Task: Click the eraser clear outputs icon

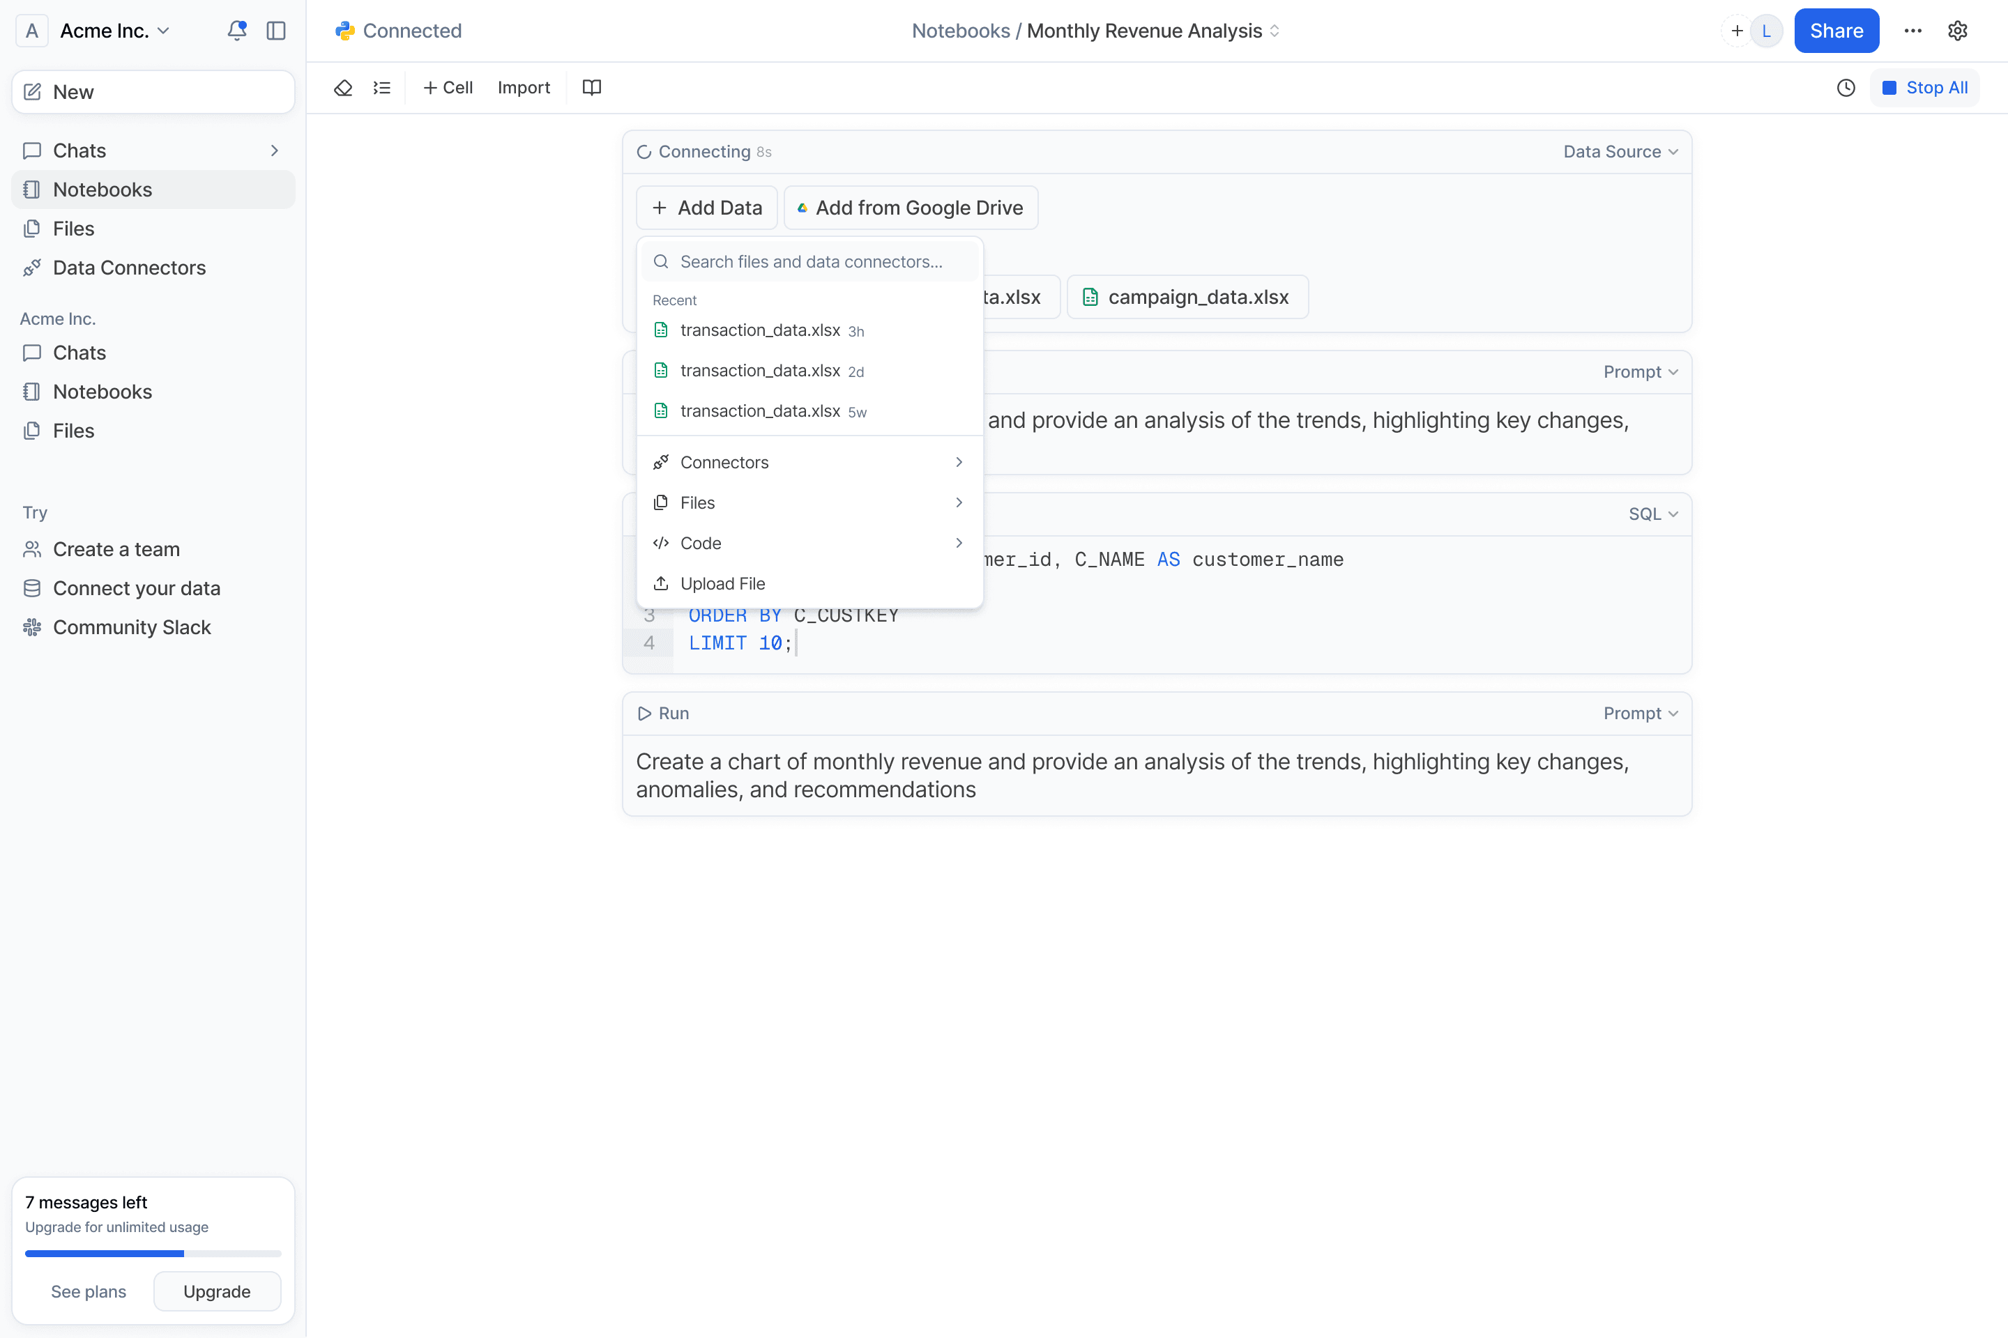Action: coord(343,88)
